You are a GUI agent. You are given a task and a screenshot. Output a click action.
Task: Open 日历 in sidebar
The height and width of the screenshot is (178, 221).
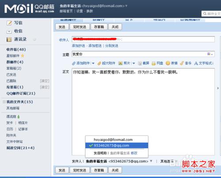10,129
